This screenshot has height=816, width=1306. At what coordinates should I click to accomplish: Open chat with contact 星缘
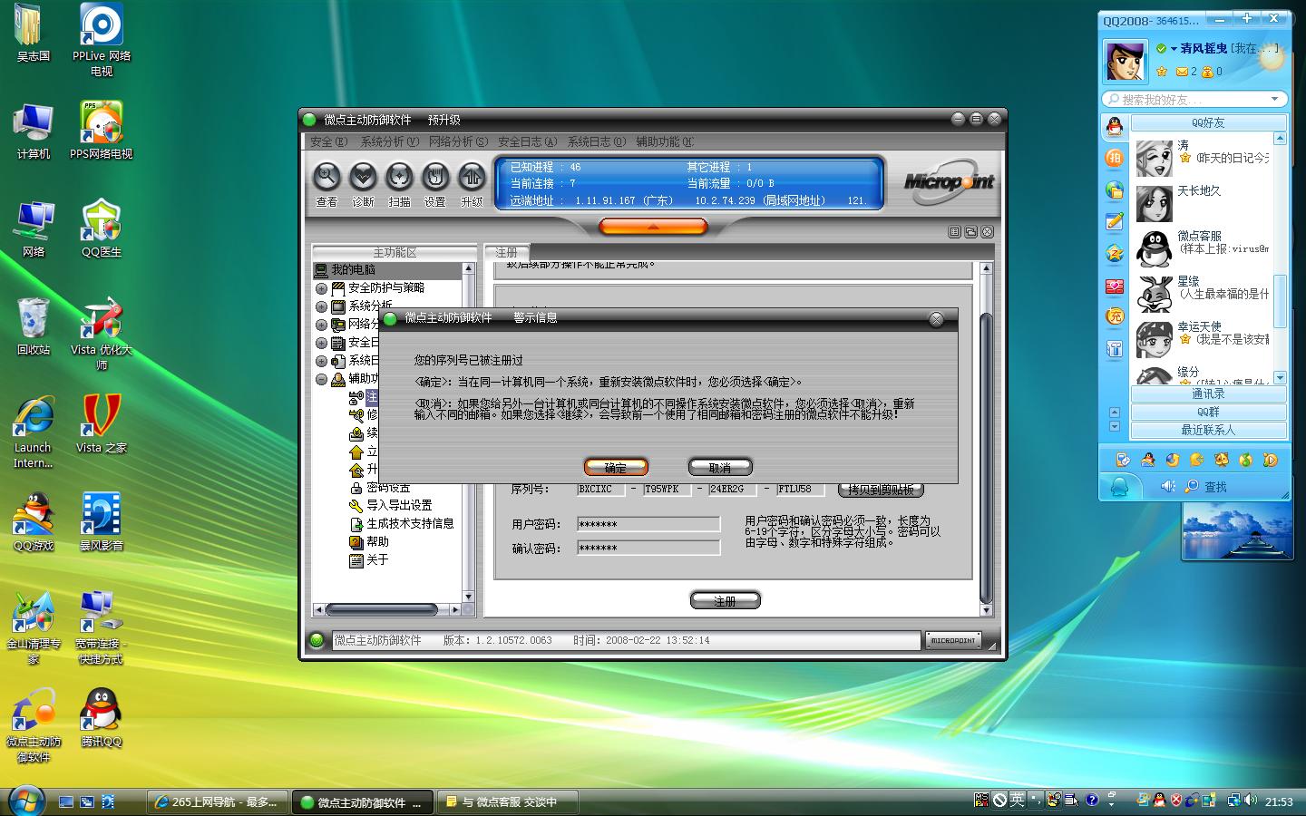[1202, 293]
